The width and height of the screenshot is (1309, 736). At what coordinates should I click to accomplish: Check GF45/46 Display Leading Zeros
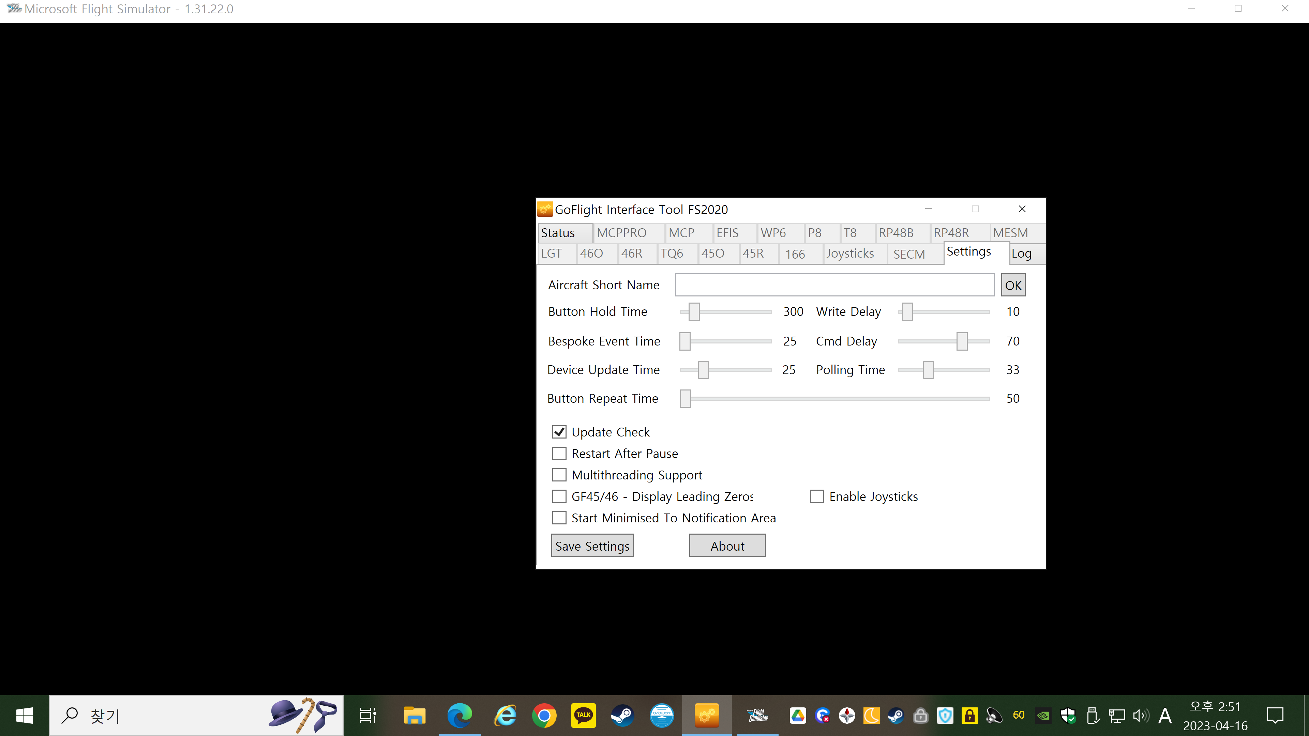point(559,496)
